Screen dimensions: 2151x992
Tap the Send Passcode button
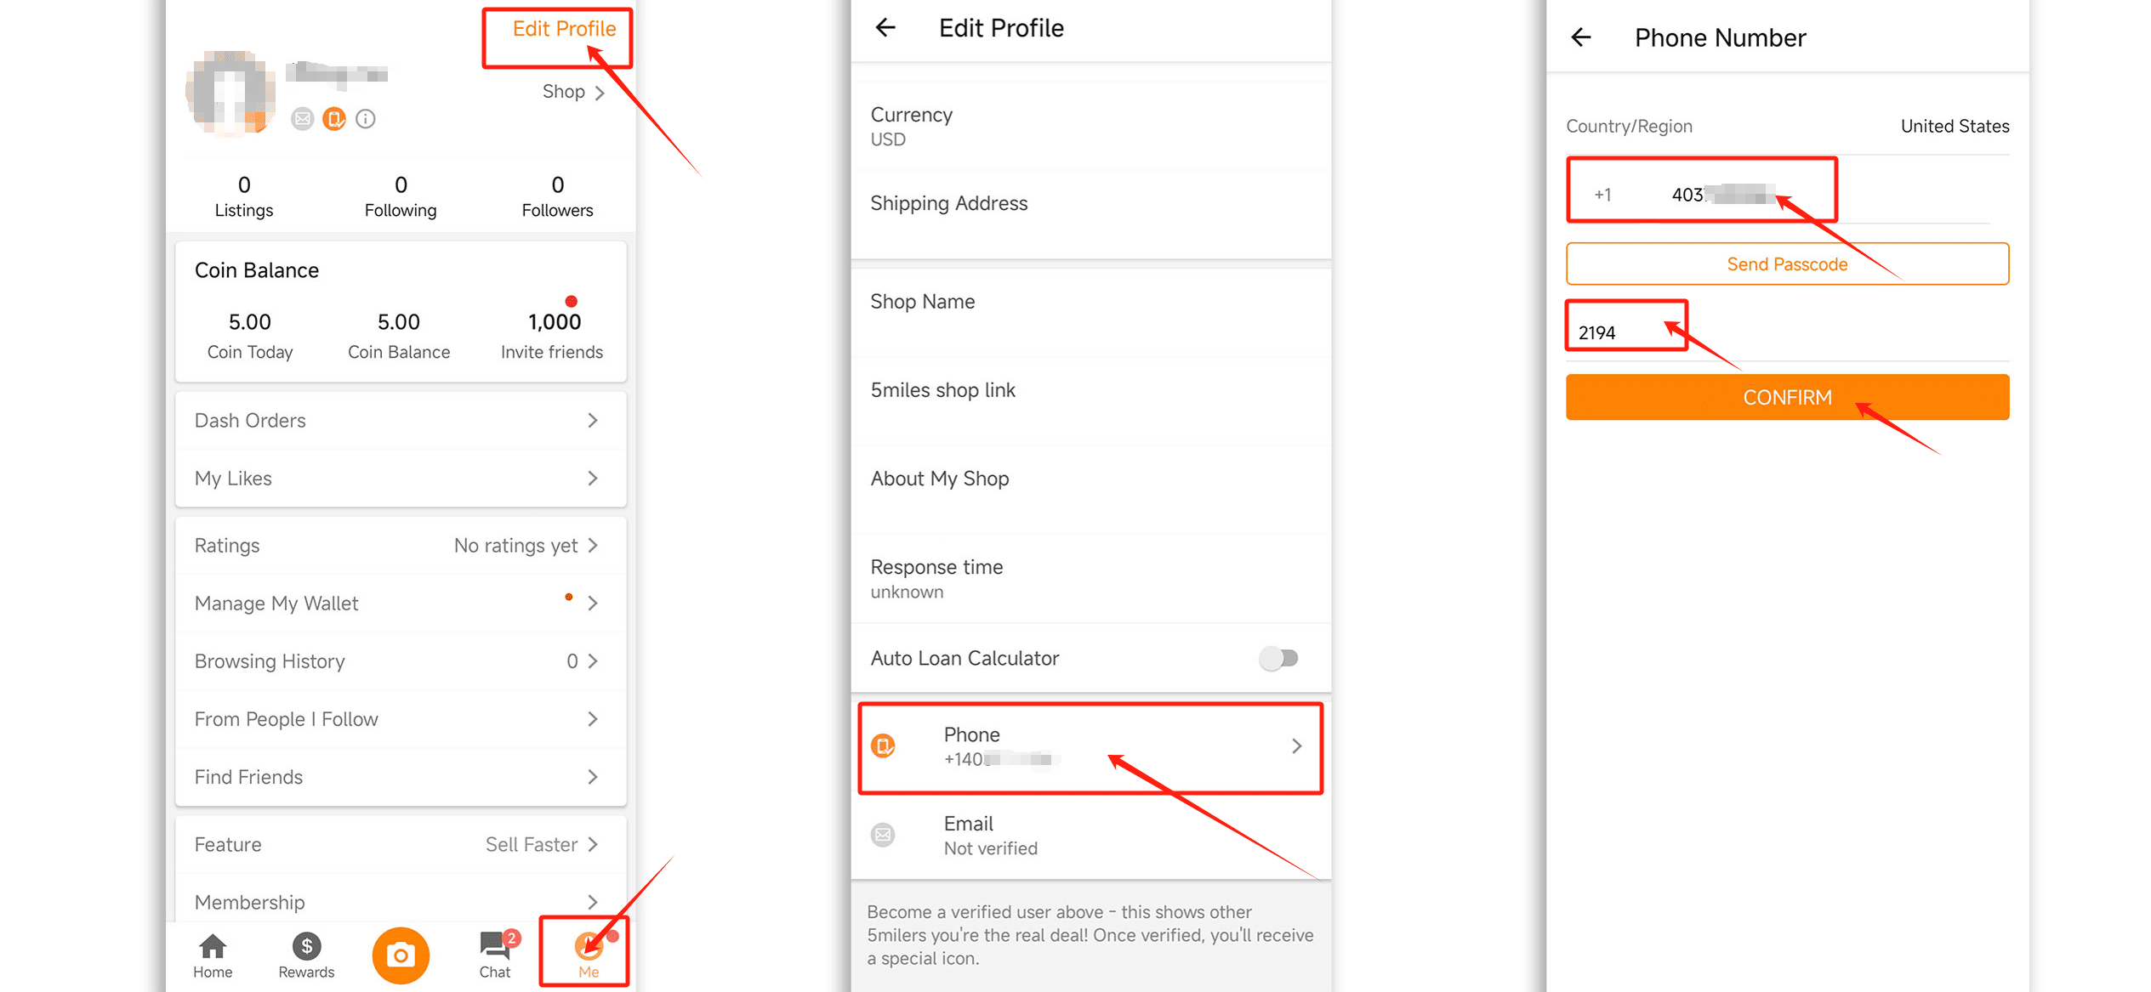pos(1787,264)
